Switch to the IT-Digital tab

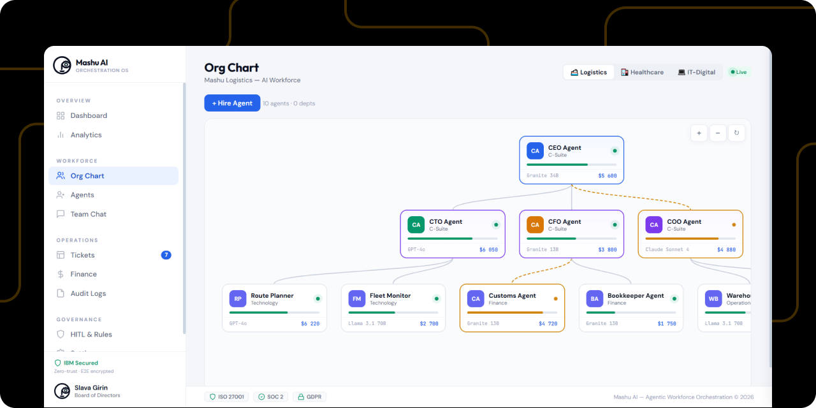[696, 72]
